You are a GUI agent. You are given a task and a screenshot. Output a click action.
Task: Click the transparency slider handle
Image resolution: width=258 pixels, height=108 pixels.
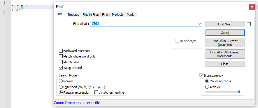[239, 92]
